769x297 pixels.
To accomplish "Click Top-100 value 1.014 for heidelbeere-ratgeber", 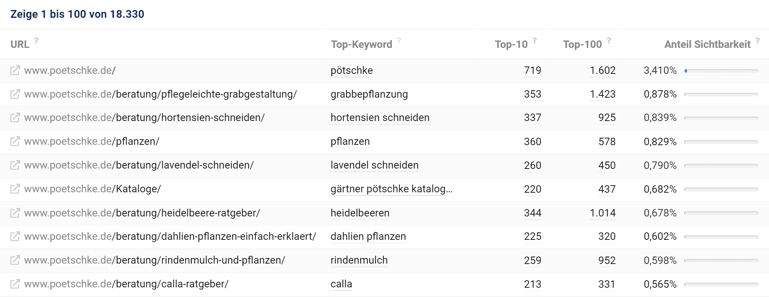I will (x=603, y=213).
